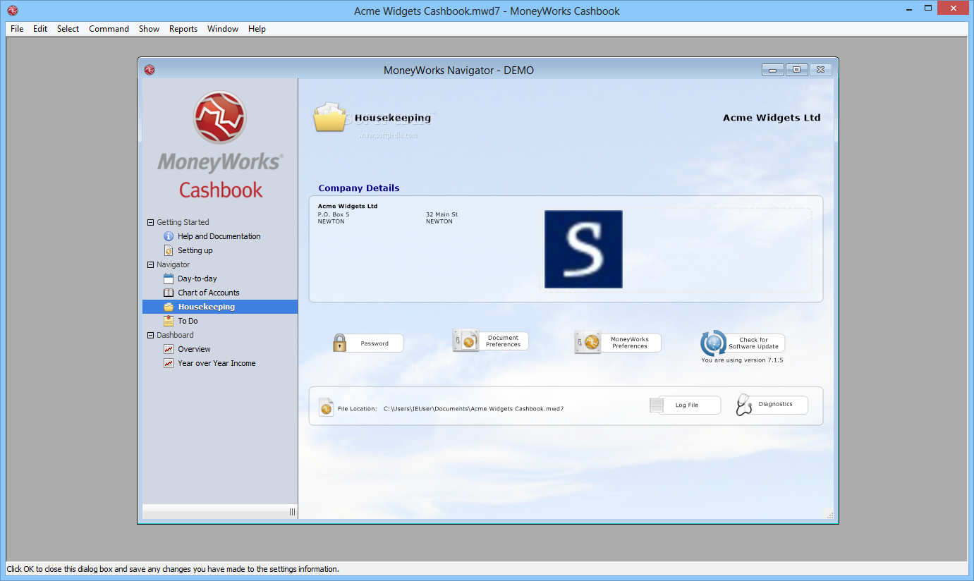The width and height of the screenshot is (974, 581).
Task: Click the 32 Main St address text
Action: 442,214
